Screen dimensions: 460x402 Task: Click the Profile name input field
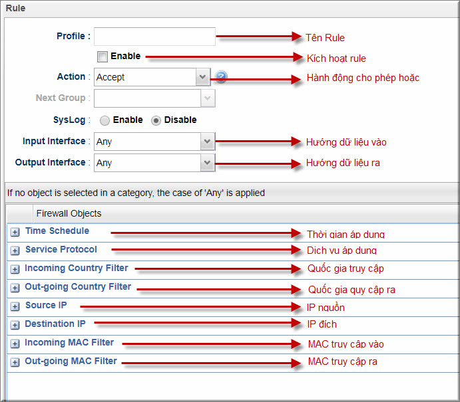coord(154,37)
